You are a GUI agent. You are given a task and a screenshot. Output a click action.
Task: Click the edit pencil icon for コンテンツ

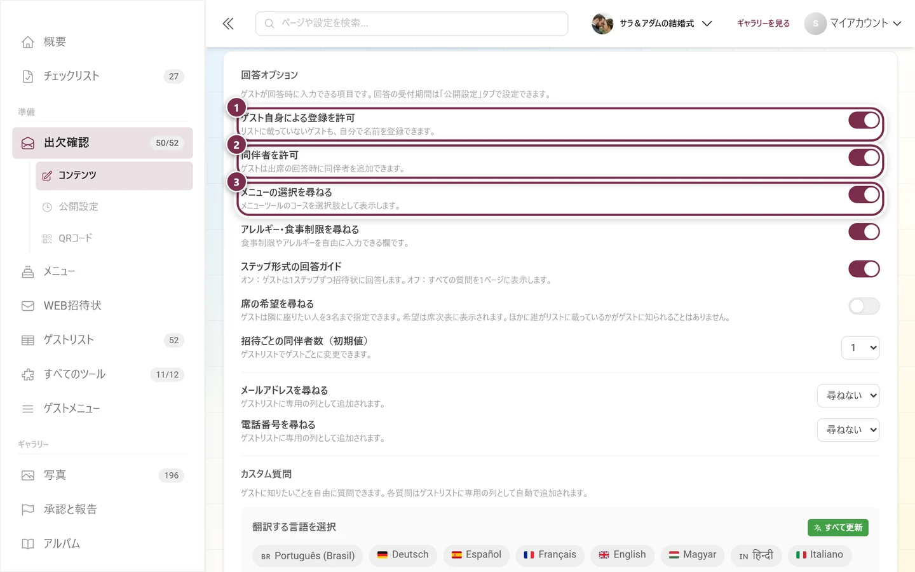47,175
